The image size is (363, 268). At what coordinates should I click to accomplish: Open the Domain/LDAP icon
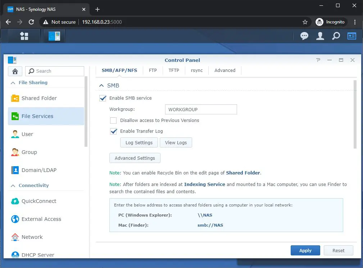point(15,170)
